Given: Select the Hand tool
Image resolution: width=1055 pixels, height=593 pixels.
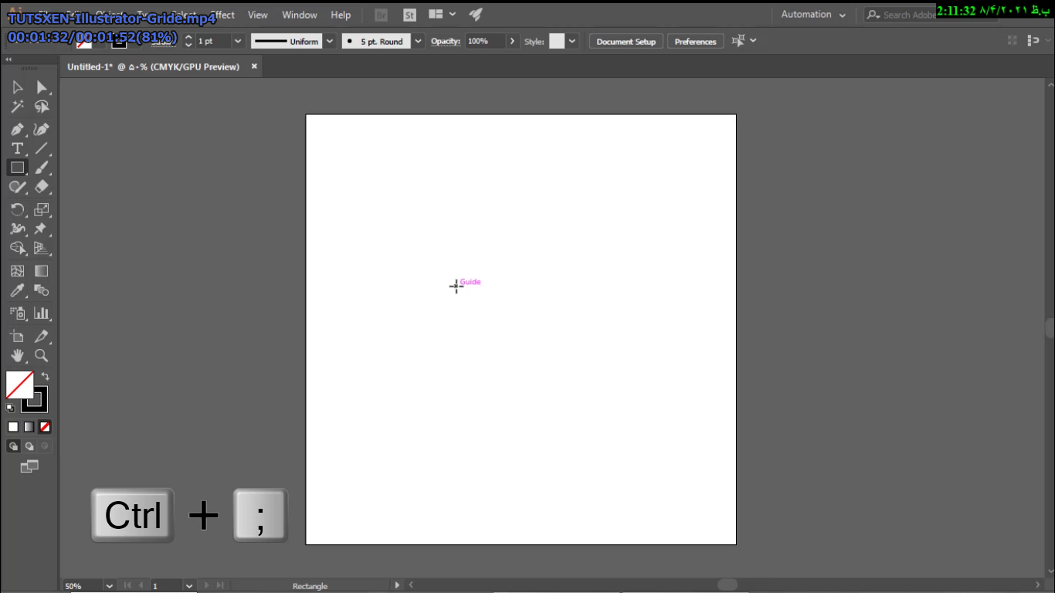Looking at the screenshot, I should click(17, 355).
